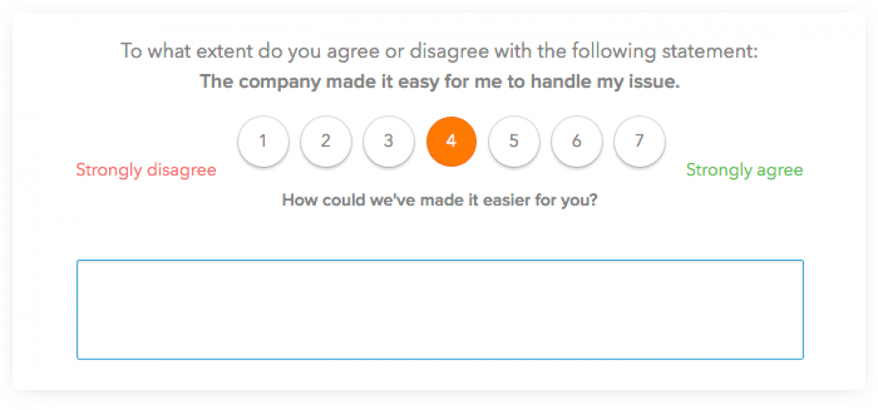Place cursor in the empty comment area

coord(440,309)
